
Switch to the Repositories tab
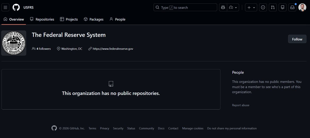pos(42,19)
